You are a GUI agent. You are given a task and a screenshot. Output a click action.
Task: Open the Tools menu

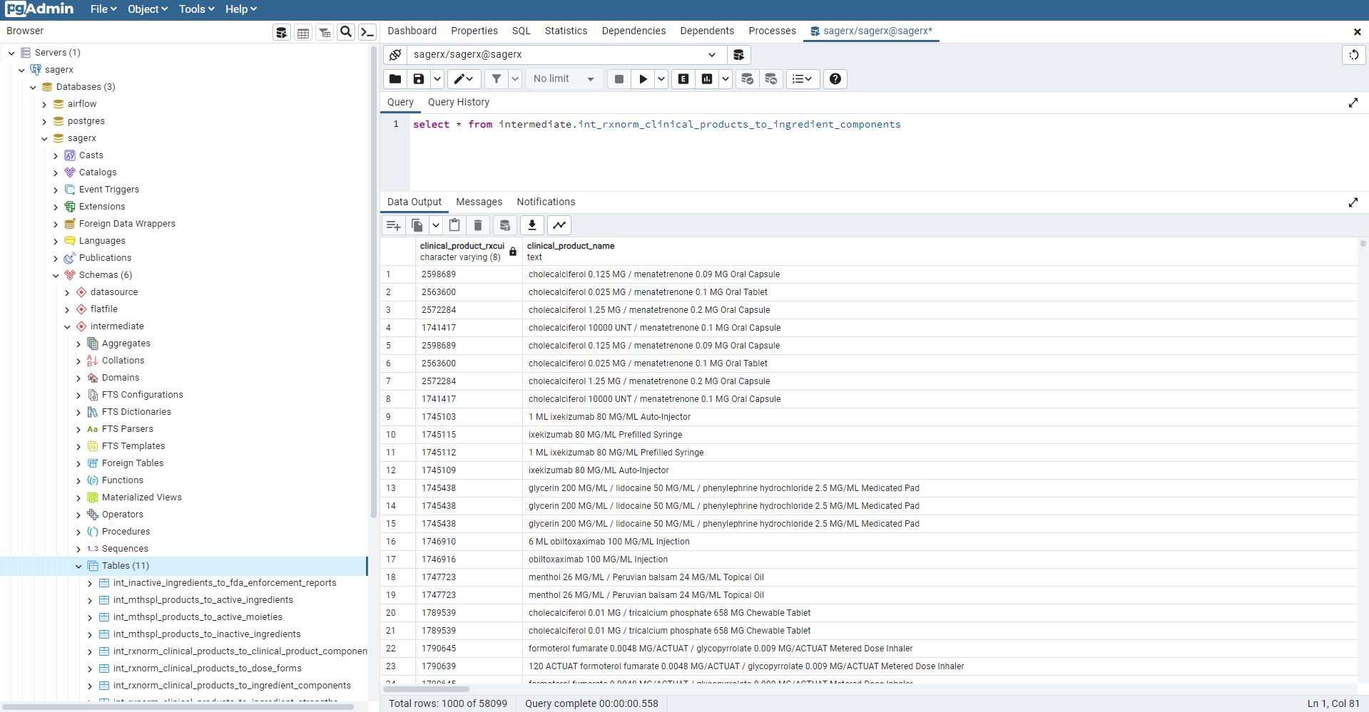coord(196,9)
